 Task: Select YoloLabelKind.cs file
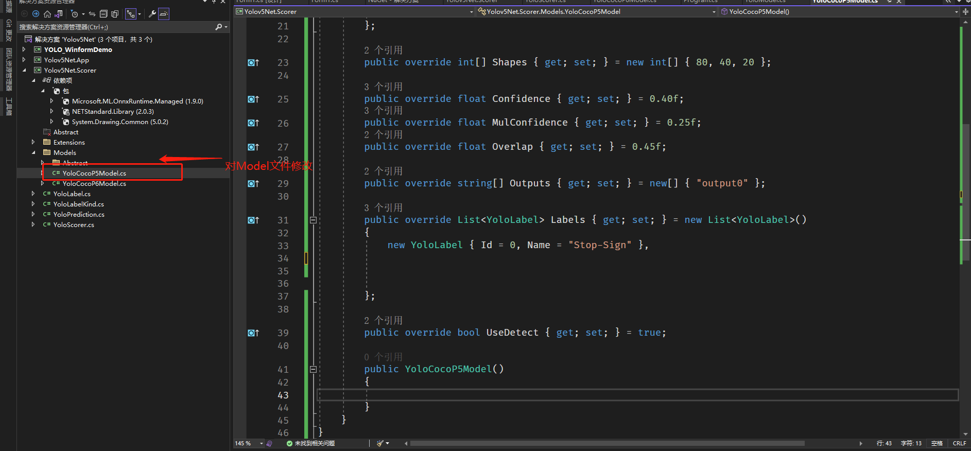[x=78, y=204]
